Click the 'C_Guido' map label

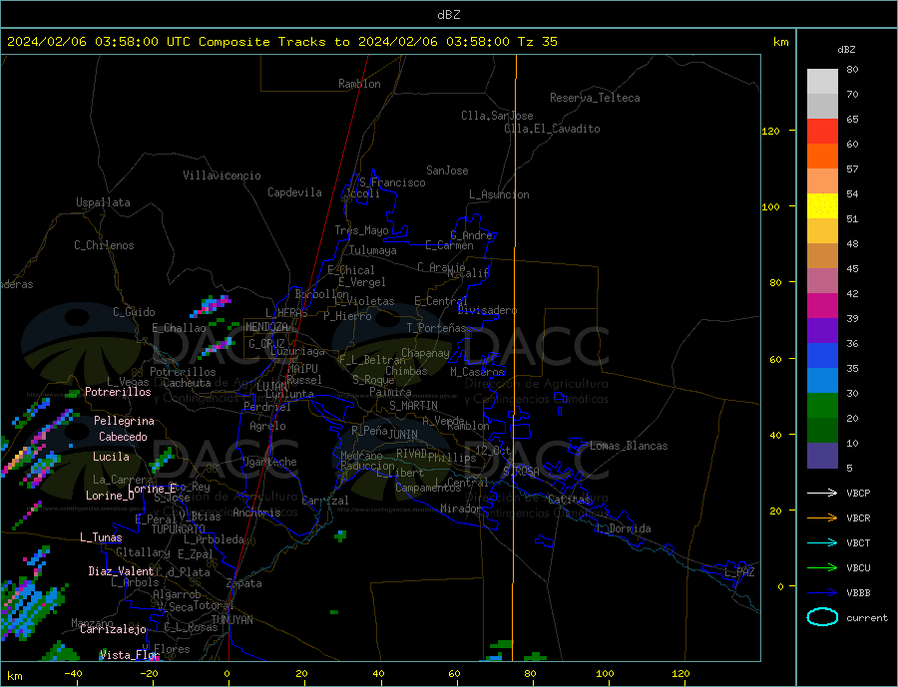(134, 312)
